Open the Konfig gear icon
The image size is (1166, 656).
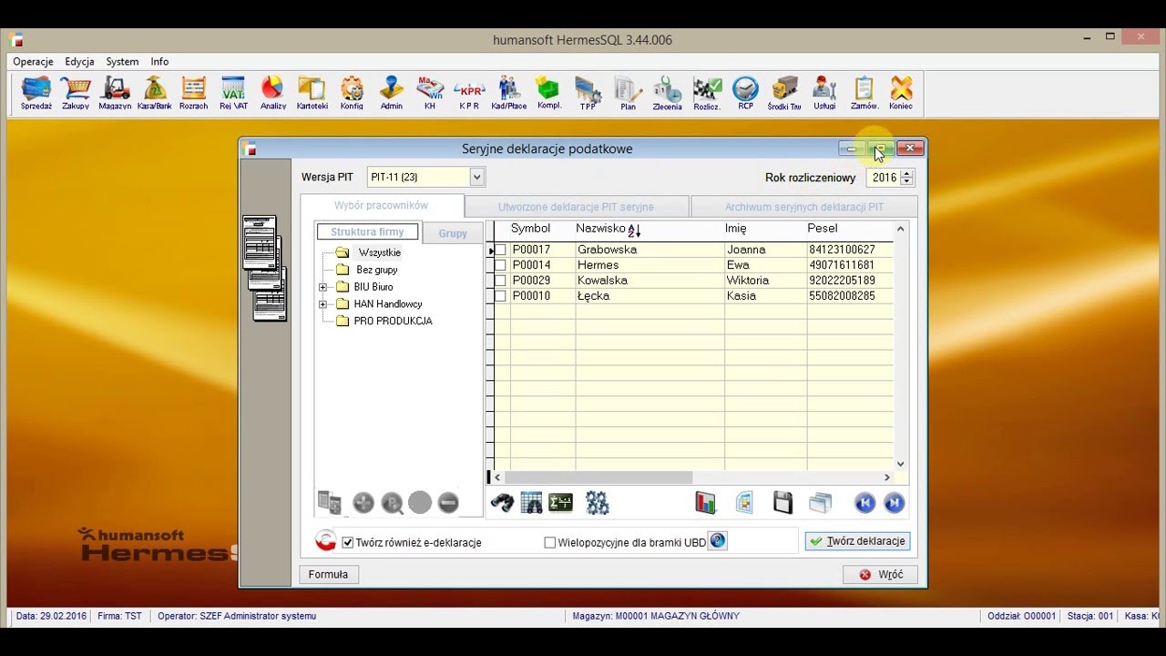[352, 94]
